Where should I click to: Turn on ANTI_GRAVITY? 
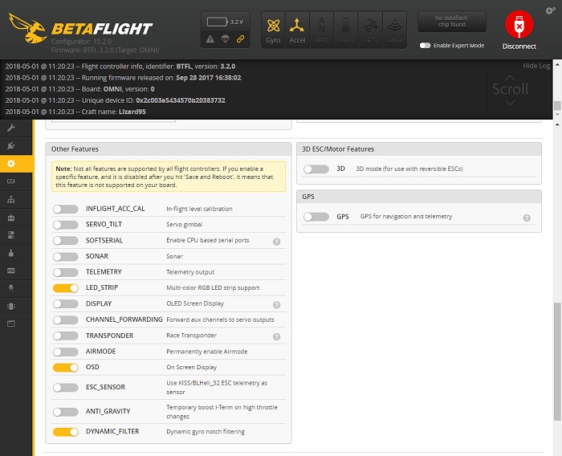[65, 412]
